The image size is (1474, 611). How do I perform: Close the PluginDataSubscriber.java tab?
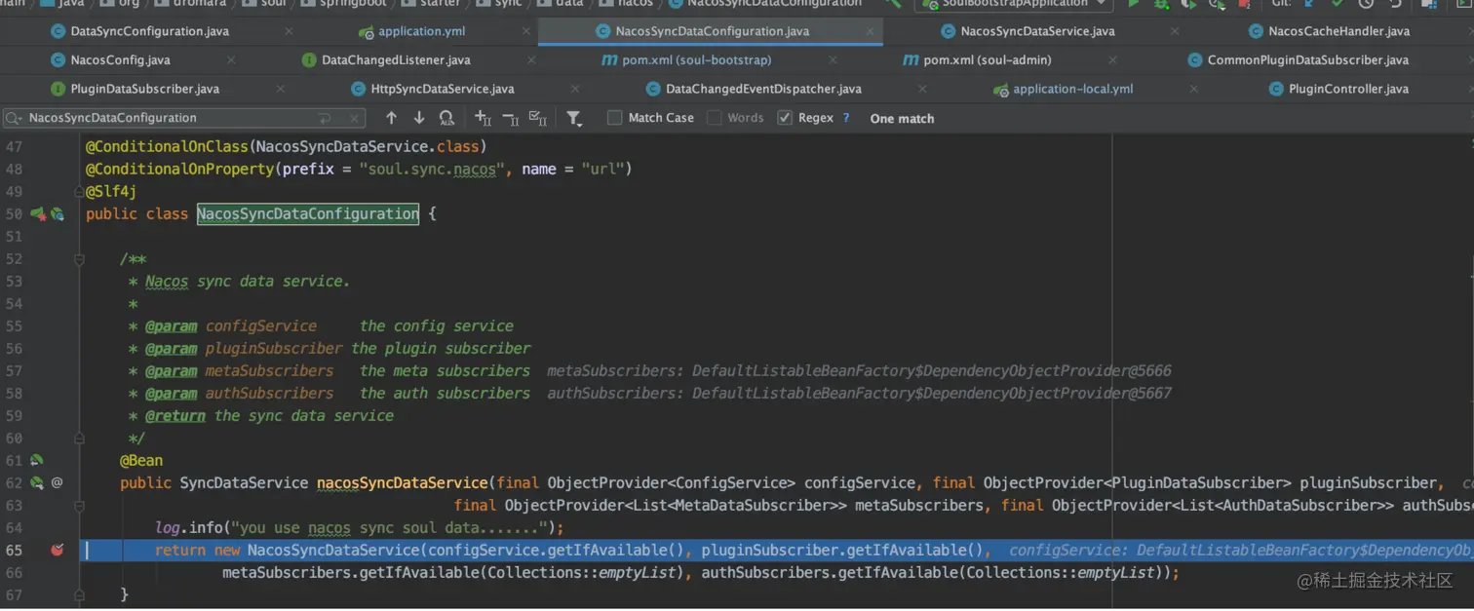click(280, 89)
